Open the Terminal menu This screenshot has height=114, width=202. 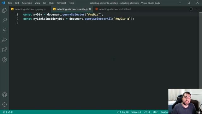[x=61, y=3]
